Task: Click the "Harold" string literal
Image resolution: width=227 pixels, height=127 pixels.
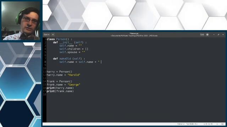Action: (74, 75)
